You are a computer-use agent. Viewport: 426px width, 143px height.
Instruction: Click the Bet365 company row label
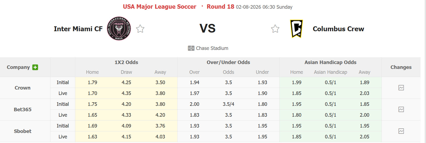(23, 109)
